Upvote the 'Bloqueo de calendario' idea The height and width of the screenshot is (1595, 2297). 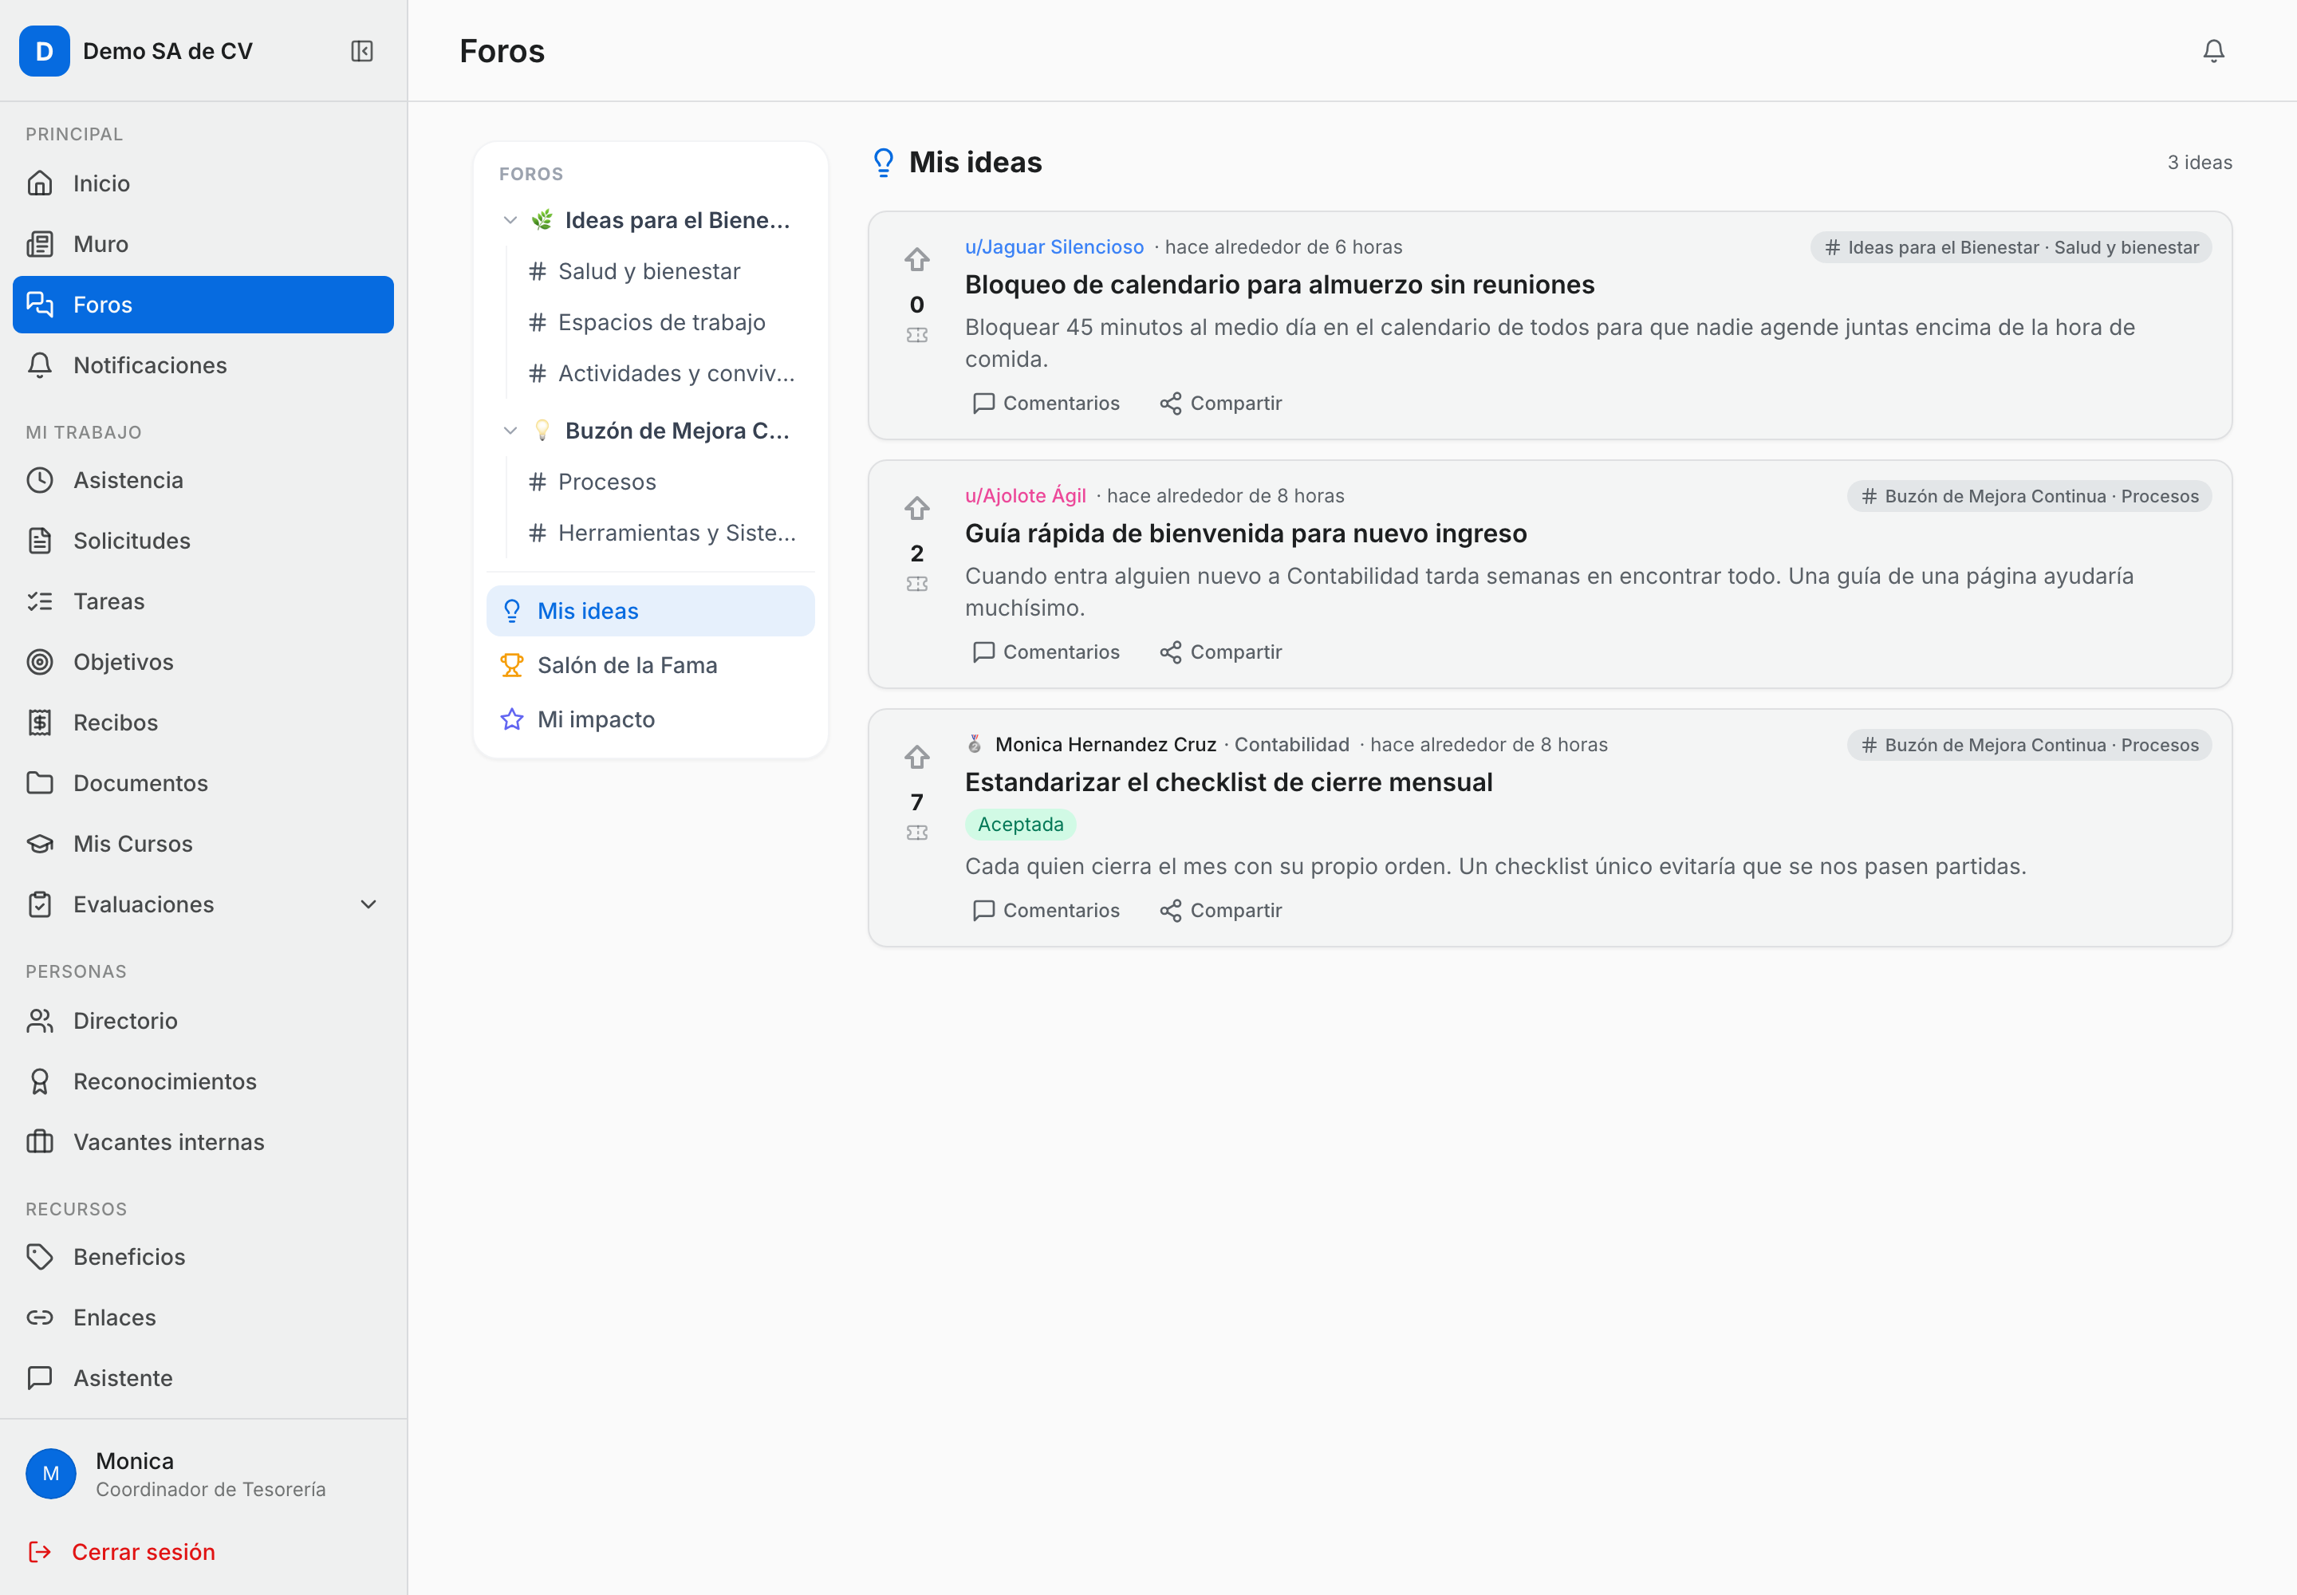click(916, 260)
